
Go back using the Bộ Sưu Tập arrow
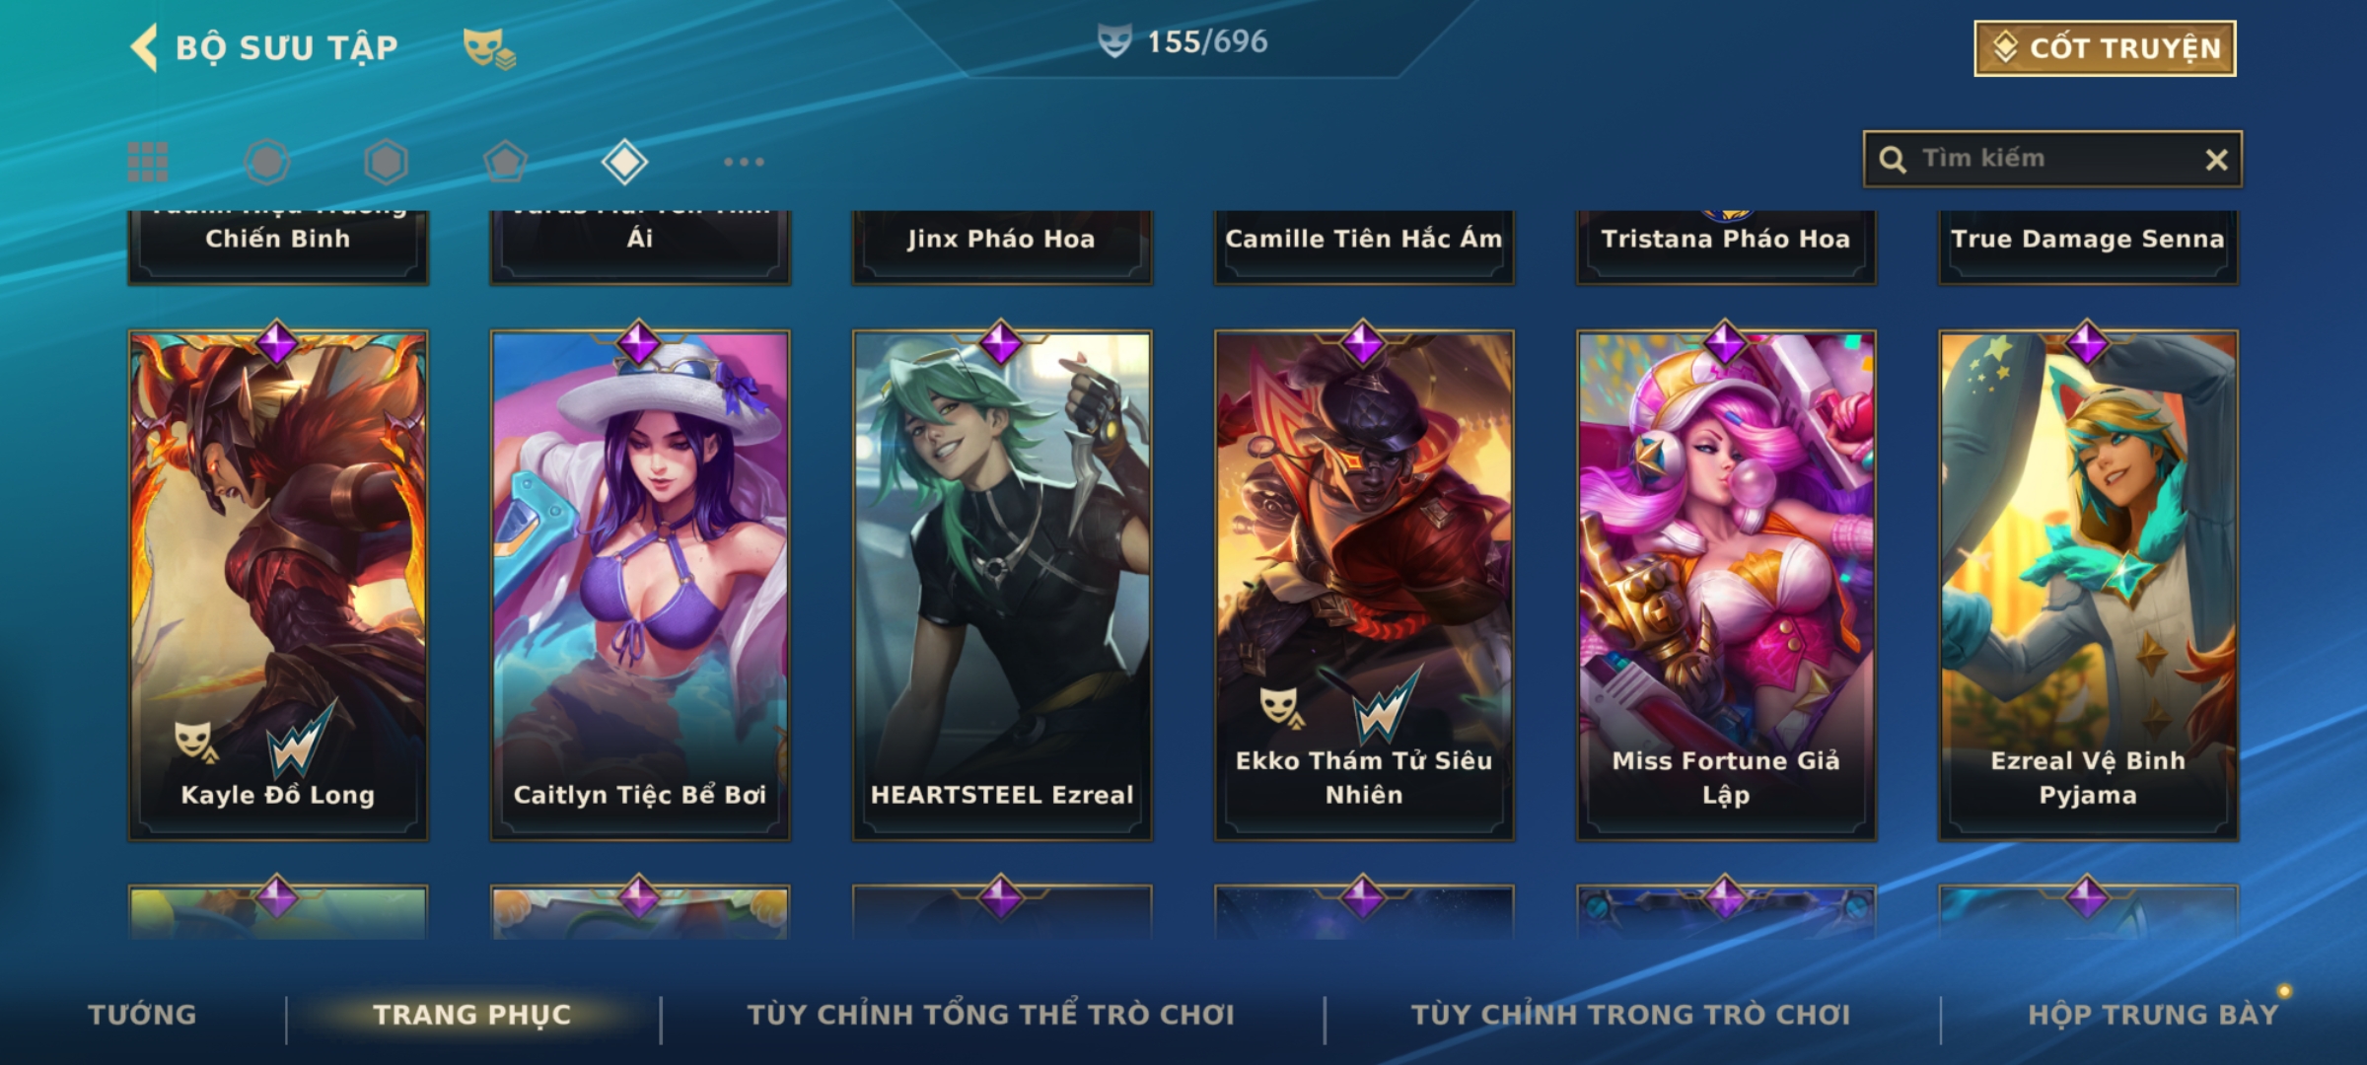click(x=144, y=47)
